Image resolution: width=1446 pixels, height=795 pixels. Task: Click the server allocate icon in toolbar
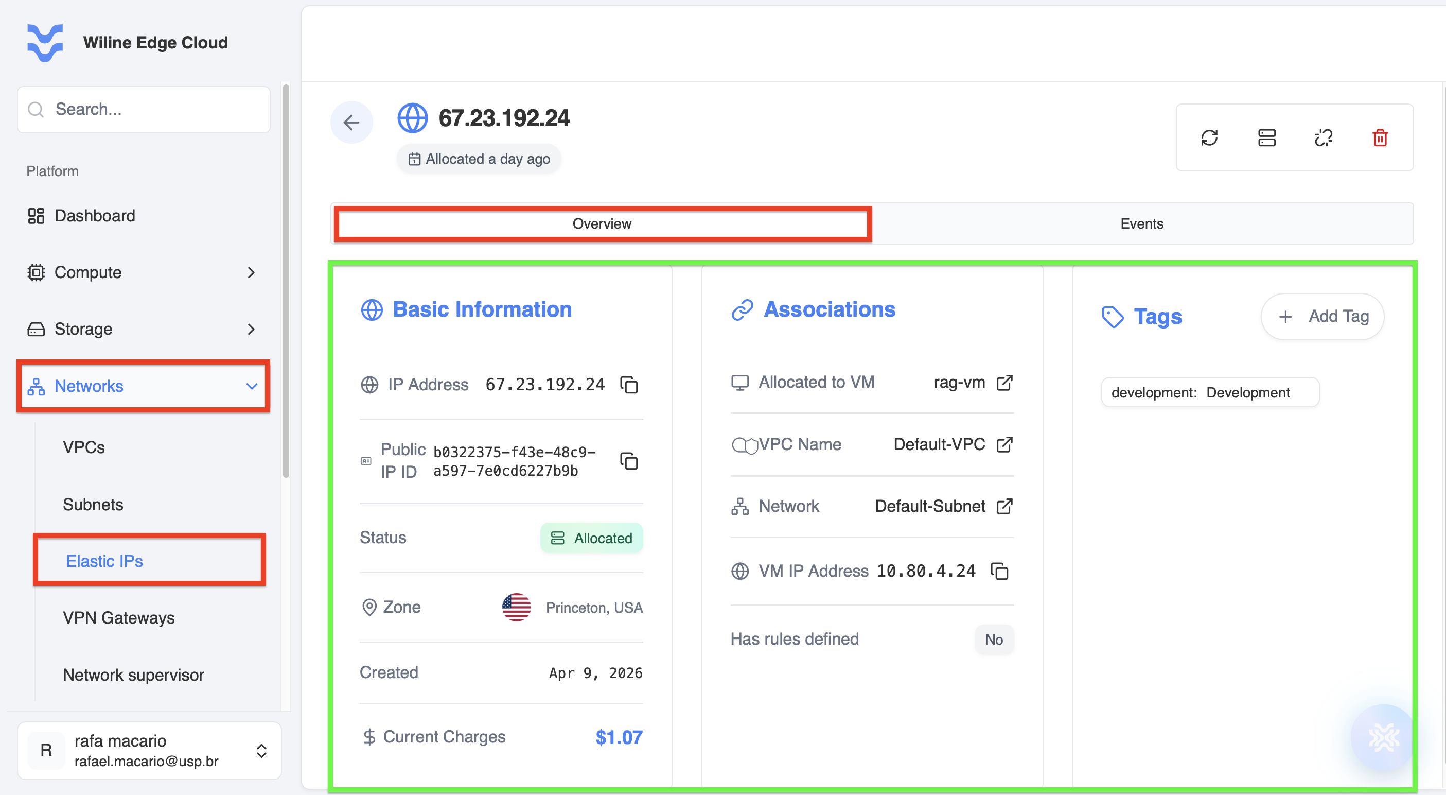tap(1266, 137)
